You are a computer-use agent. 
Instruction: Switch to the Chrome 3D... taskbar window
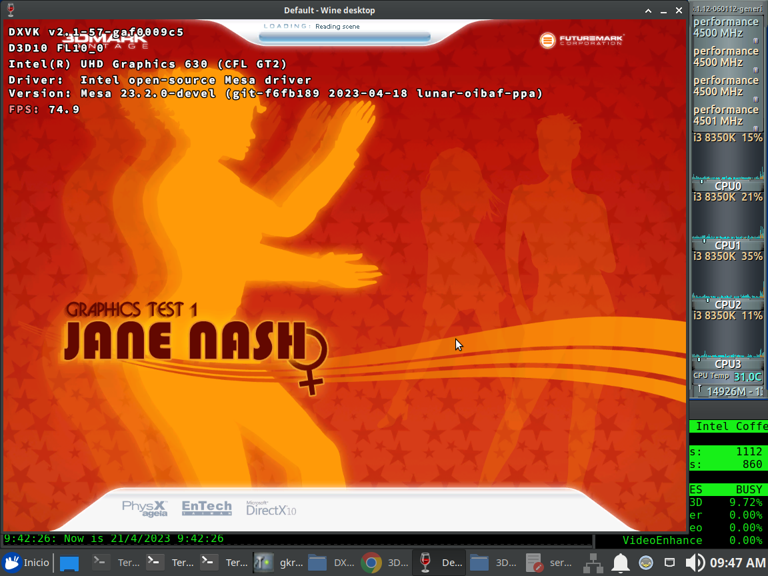pos(385,563)
